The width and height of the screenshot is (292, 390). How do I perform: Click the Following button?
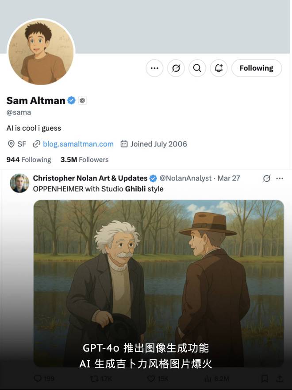tap(256, 68)
